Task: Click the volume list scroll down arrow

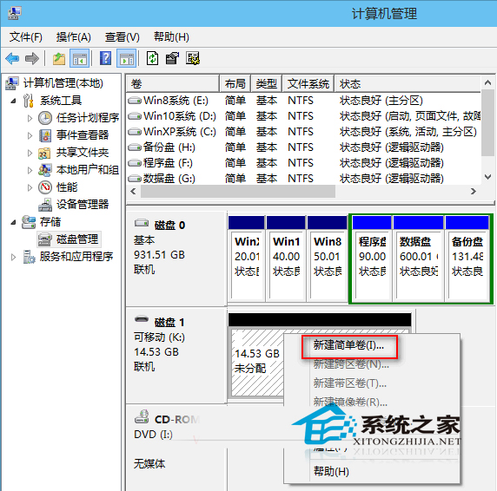Action: pos(487,177)
